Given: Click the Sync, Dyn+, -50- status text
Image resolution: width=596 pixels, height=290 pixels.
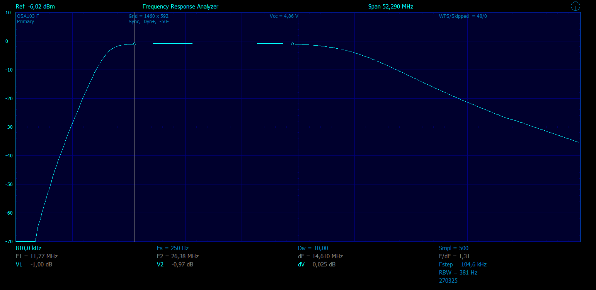Looking at the screenshot, I should point(148,22).
